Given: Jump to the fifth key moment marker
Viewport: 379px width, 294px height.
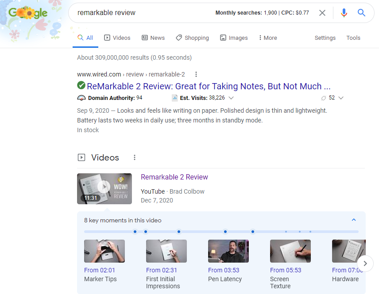Looking at the screenshot, I should (x=252, y=232).
